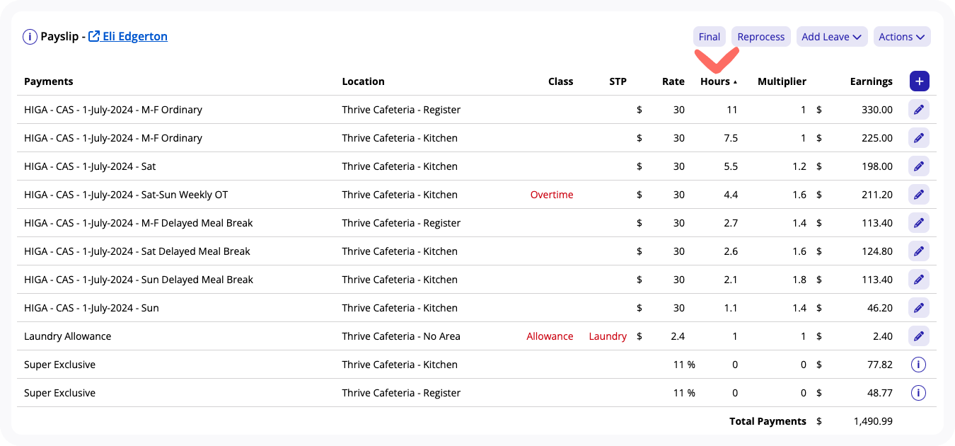Click the Reprocess button
Viewport: 955px width, 446px height.
click(x=761, y=37)
